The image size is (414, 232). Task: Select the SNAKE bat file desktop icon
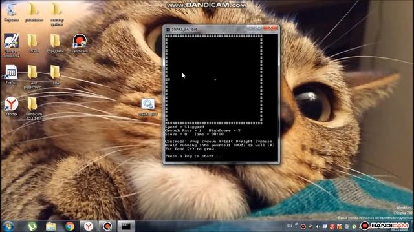(x=148, y=108)
